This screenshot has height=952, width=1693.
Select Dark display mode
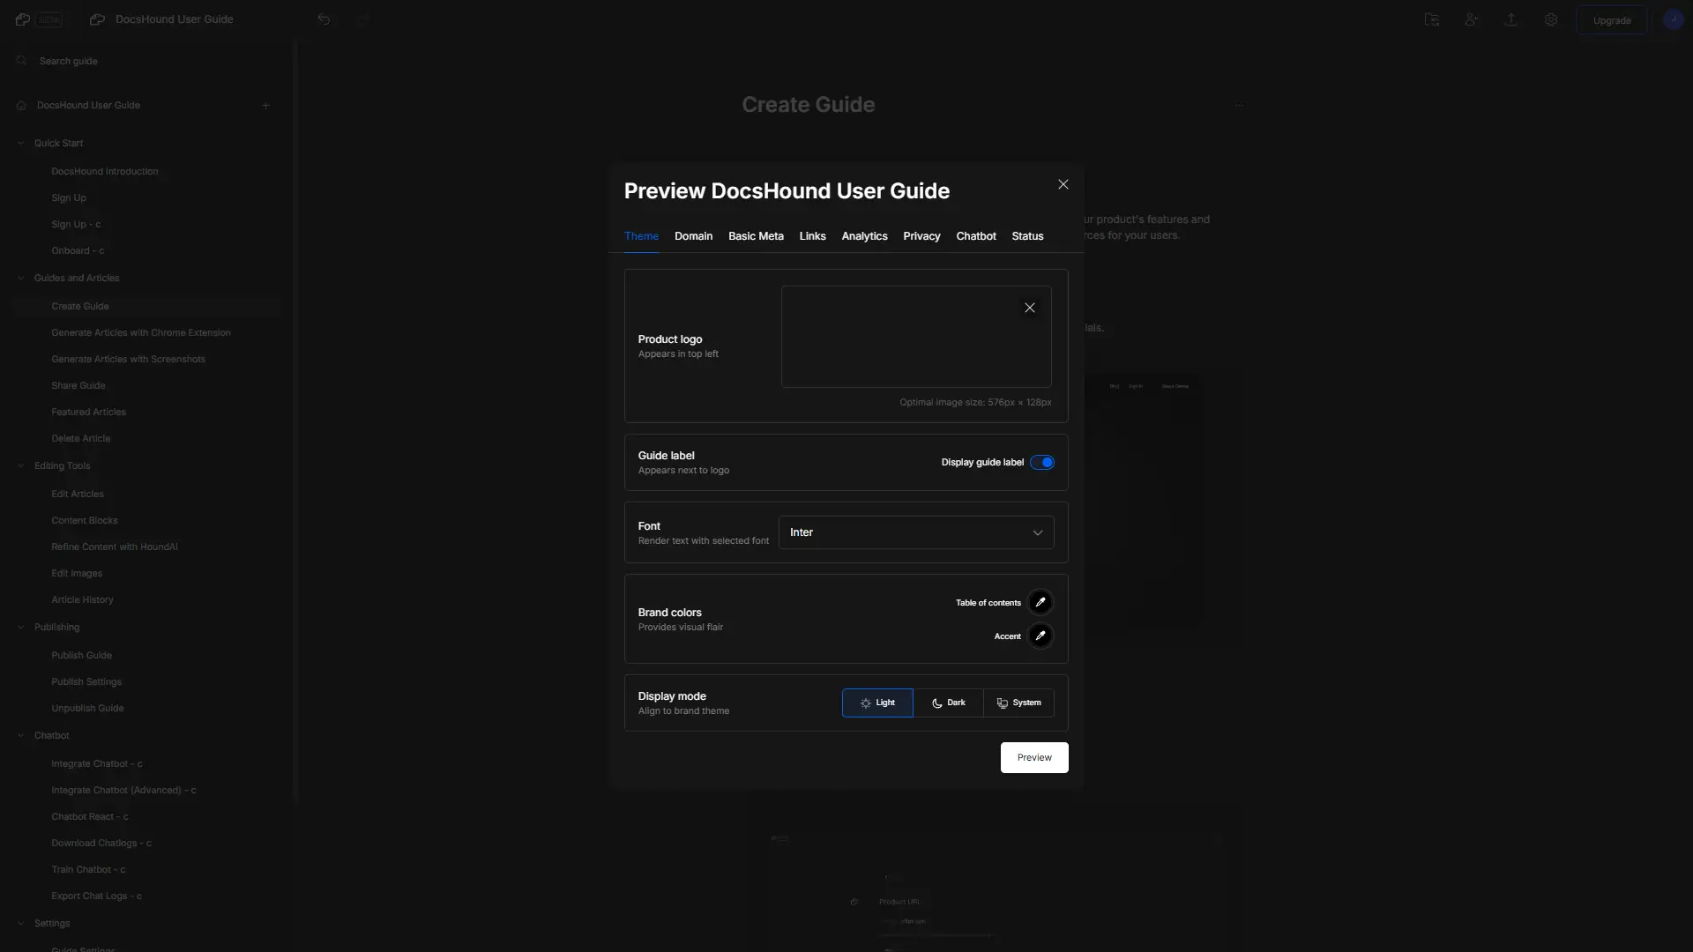click(x=948, y=703)
